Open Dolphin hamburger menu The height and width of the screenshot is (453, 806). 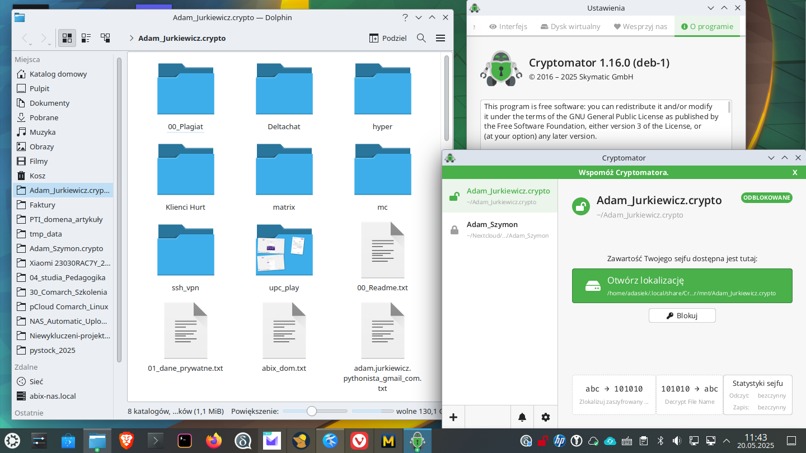click(441, 38)
